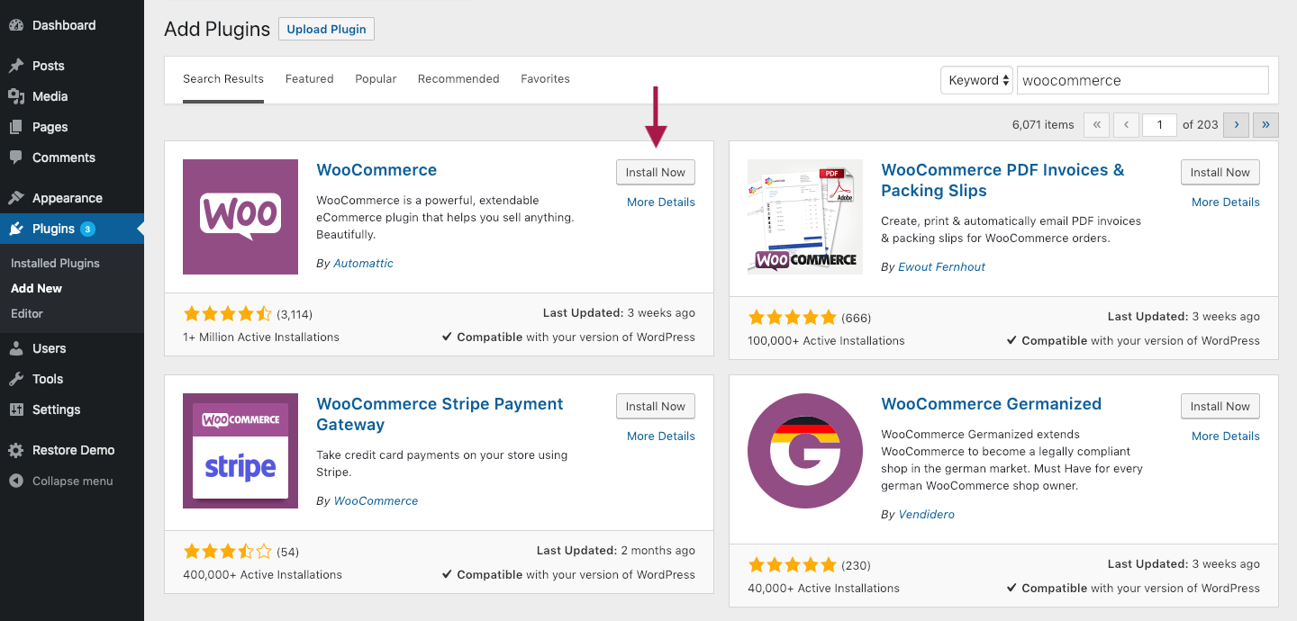Open the Posts menu item

pos(72,66)
